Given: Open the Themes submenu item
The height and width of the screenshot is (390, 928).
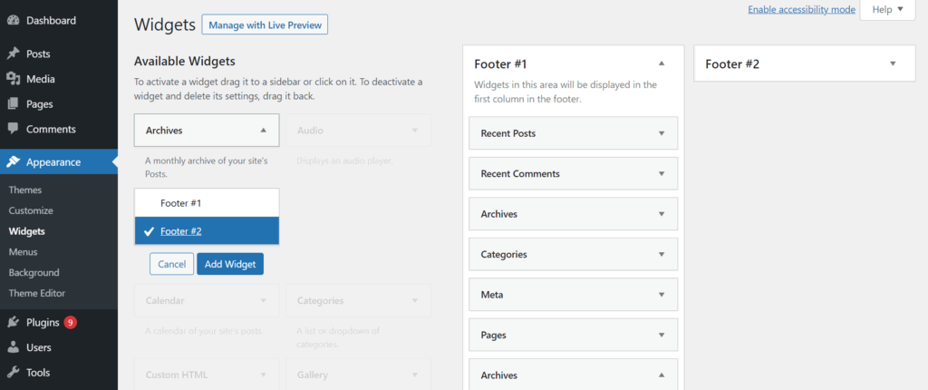Looking at the screenshot, I should pyautogui.click(x=25, y=190).
